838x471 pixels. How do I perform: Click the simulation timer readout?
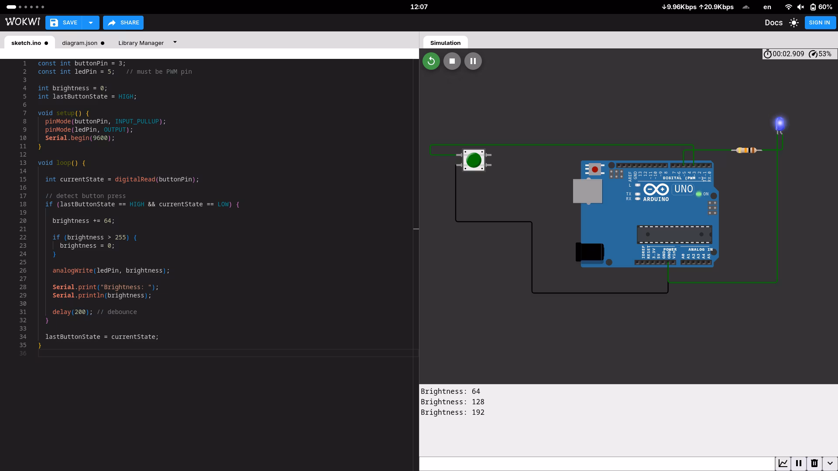click(x=783, y=54)
